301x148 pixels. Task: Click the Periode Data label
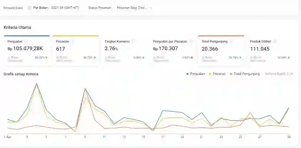[13, 8]
